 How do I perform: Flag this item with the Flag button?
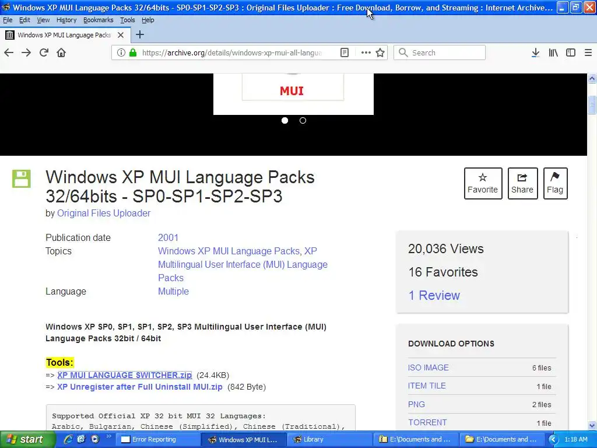pyautogui.click(x=555, y=183)
